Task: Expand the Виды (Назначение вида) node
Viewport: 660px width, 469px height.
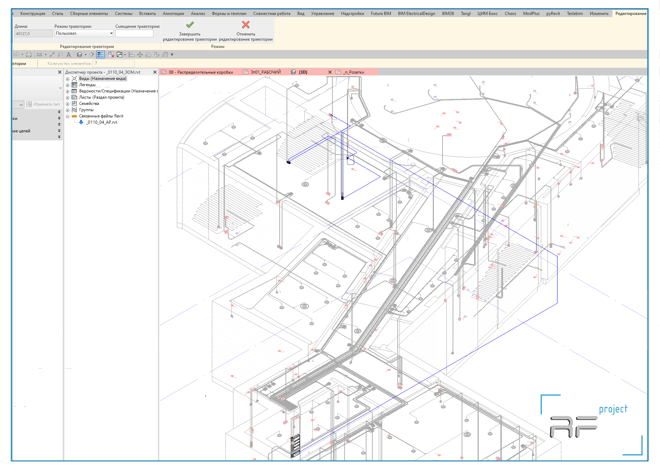Action: click(68, 79)
